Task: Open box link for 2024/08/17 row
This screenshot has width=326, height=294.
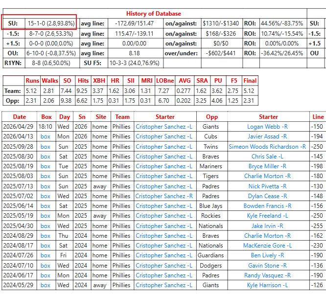Action: tap(46, 246)
